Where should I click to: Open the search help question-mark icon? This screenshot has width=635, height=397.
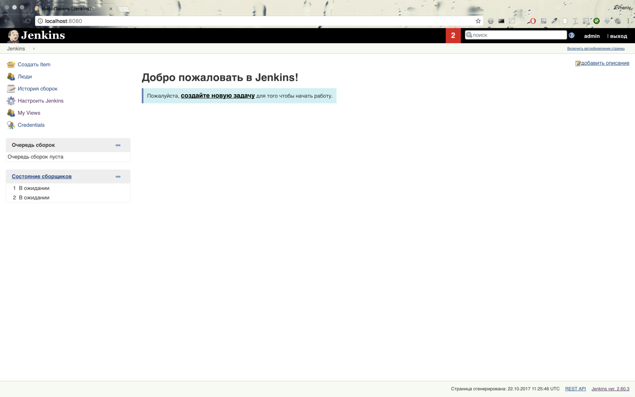(x=571, y=35)
